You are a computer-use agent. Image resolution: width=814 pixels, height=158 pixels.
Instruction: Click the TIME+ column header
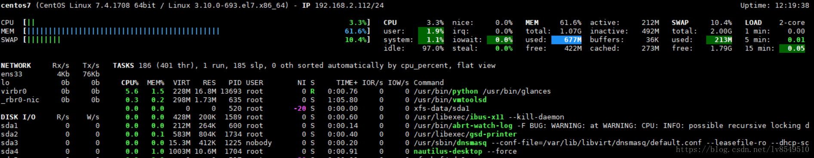pos(347,82)
